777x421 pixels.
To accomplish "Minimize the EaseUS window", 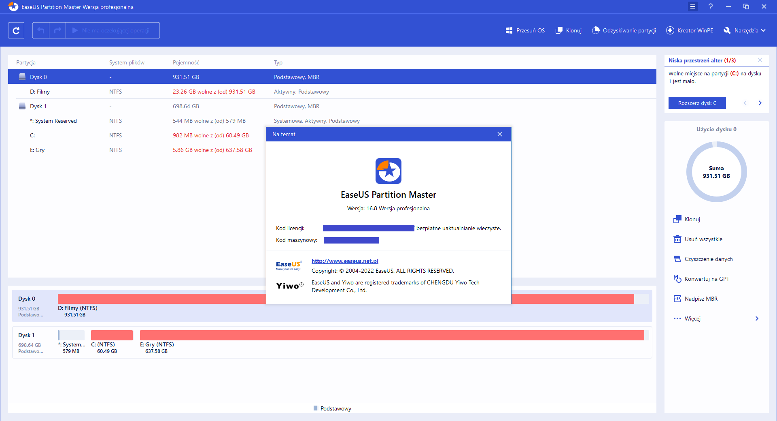I will click(728, 6).
